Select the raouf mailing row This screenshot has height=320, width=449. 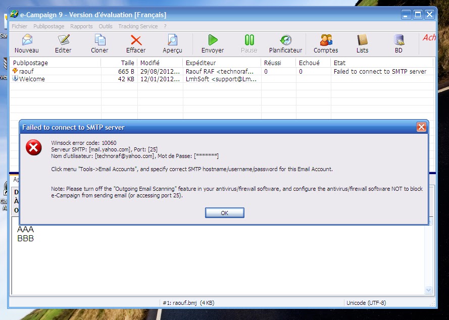(x=222, y=71)
